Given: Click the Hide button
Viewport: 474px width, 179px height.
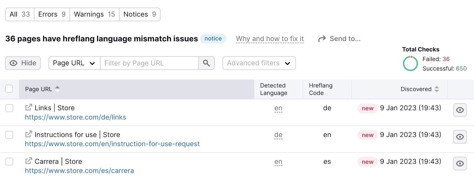Looking at the screenshot, I should (x=23, y=63).
